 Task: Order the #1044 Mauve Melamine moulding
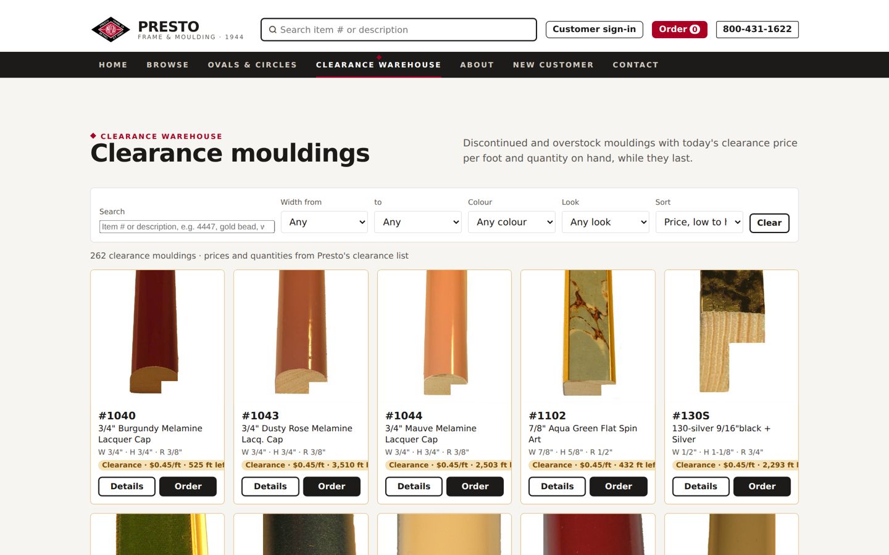coord(475,487)
